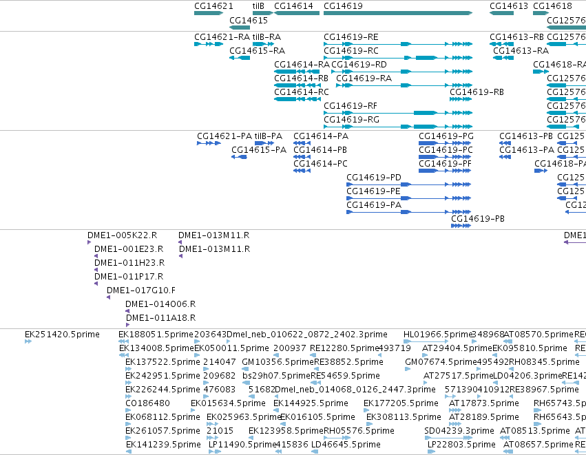Select transcript CG14613-RA
Image resolution: width=586 pixels, height=455 pixels.
[x=503, y=58]
